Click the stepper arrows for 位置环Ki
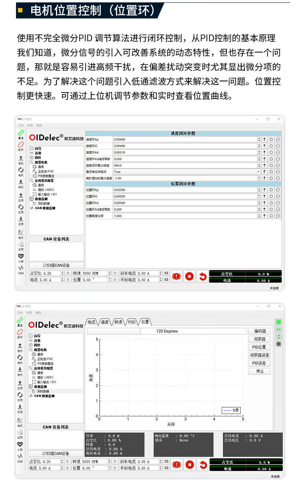Image resolution: width=300 pixels, height=489 pixels. (x=259, y=196)
